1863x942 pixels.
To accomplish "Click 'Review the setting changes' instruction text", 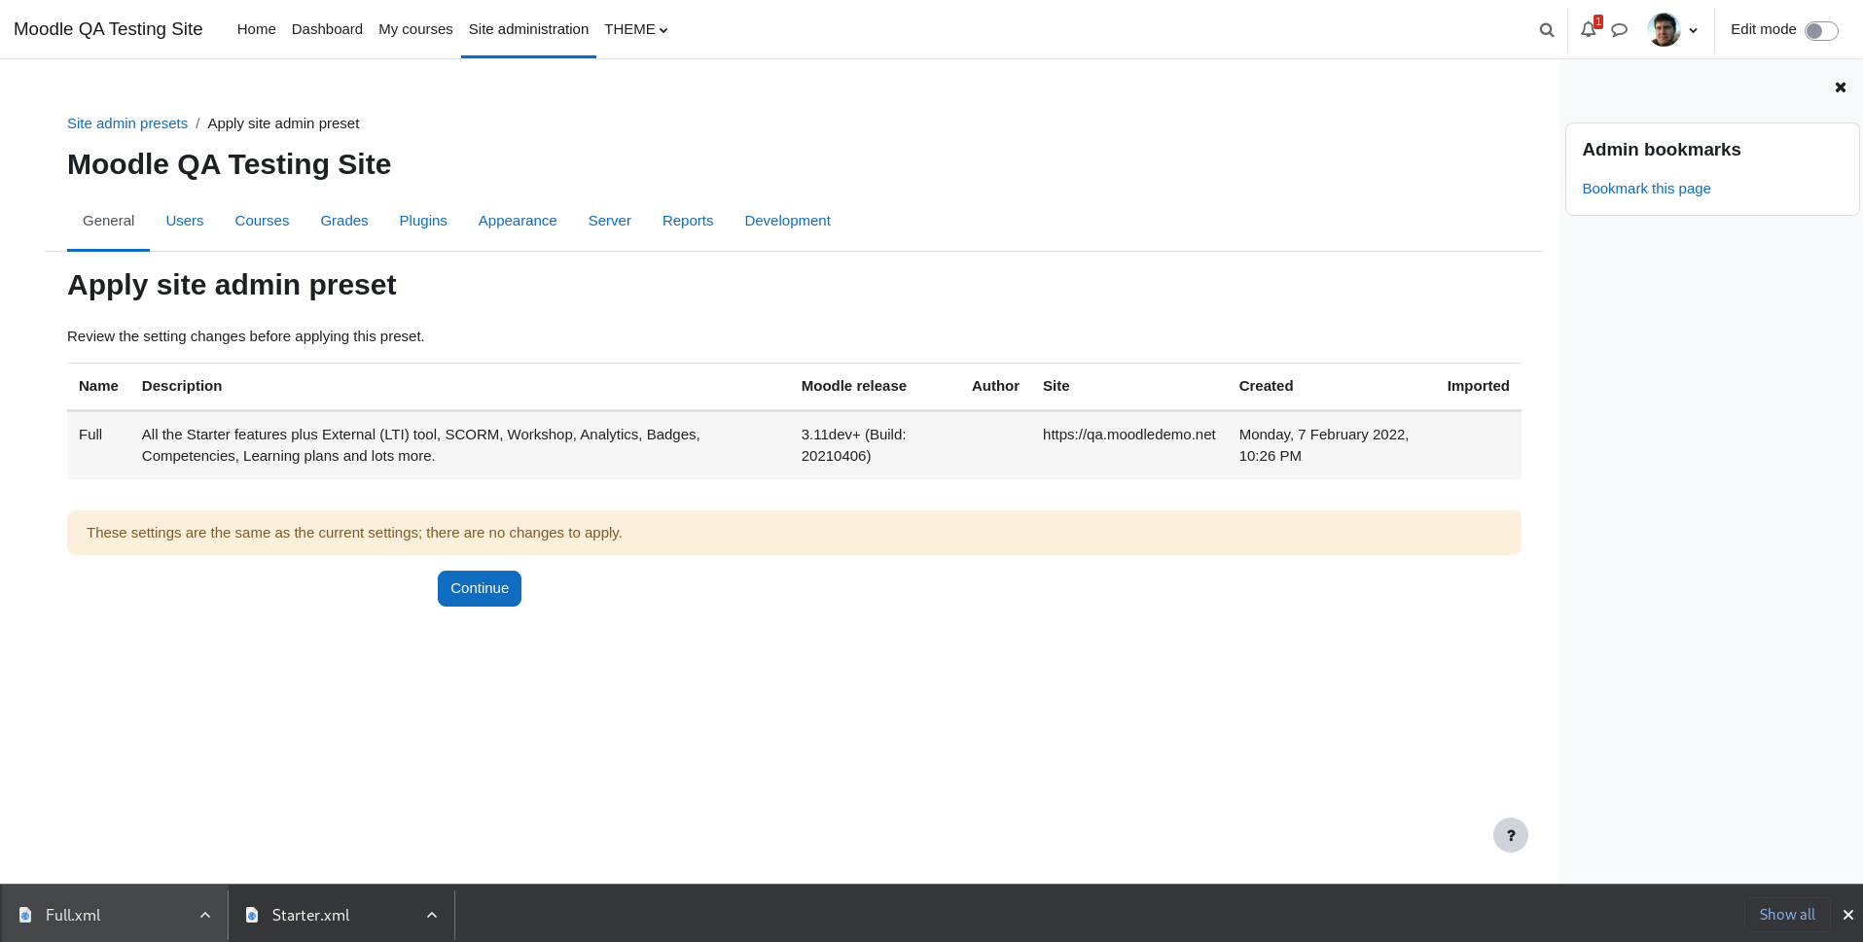I will point(246,336).
